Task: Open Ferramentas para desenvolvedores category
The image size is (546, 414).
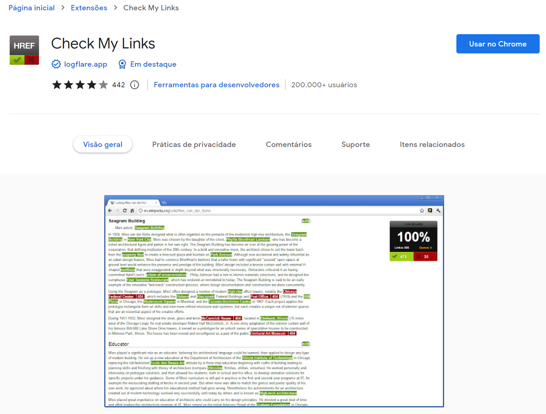Action: pos(217,85)
